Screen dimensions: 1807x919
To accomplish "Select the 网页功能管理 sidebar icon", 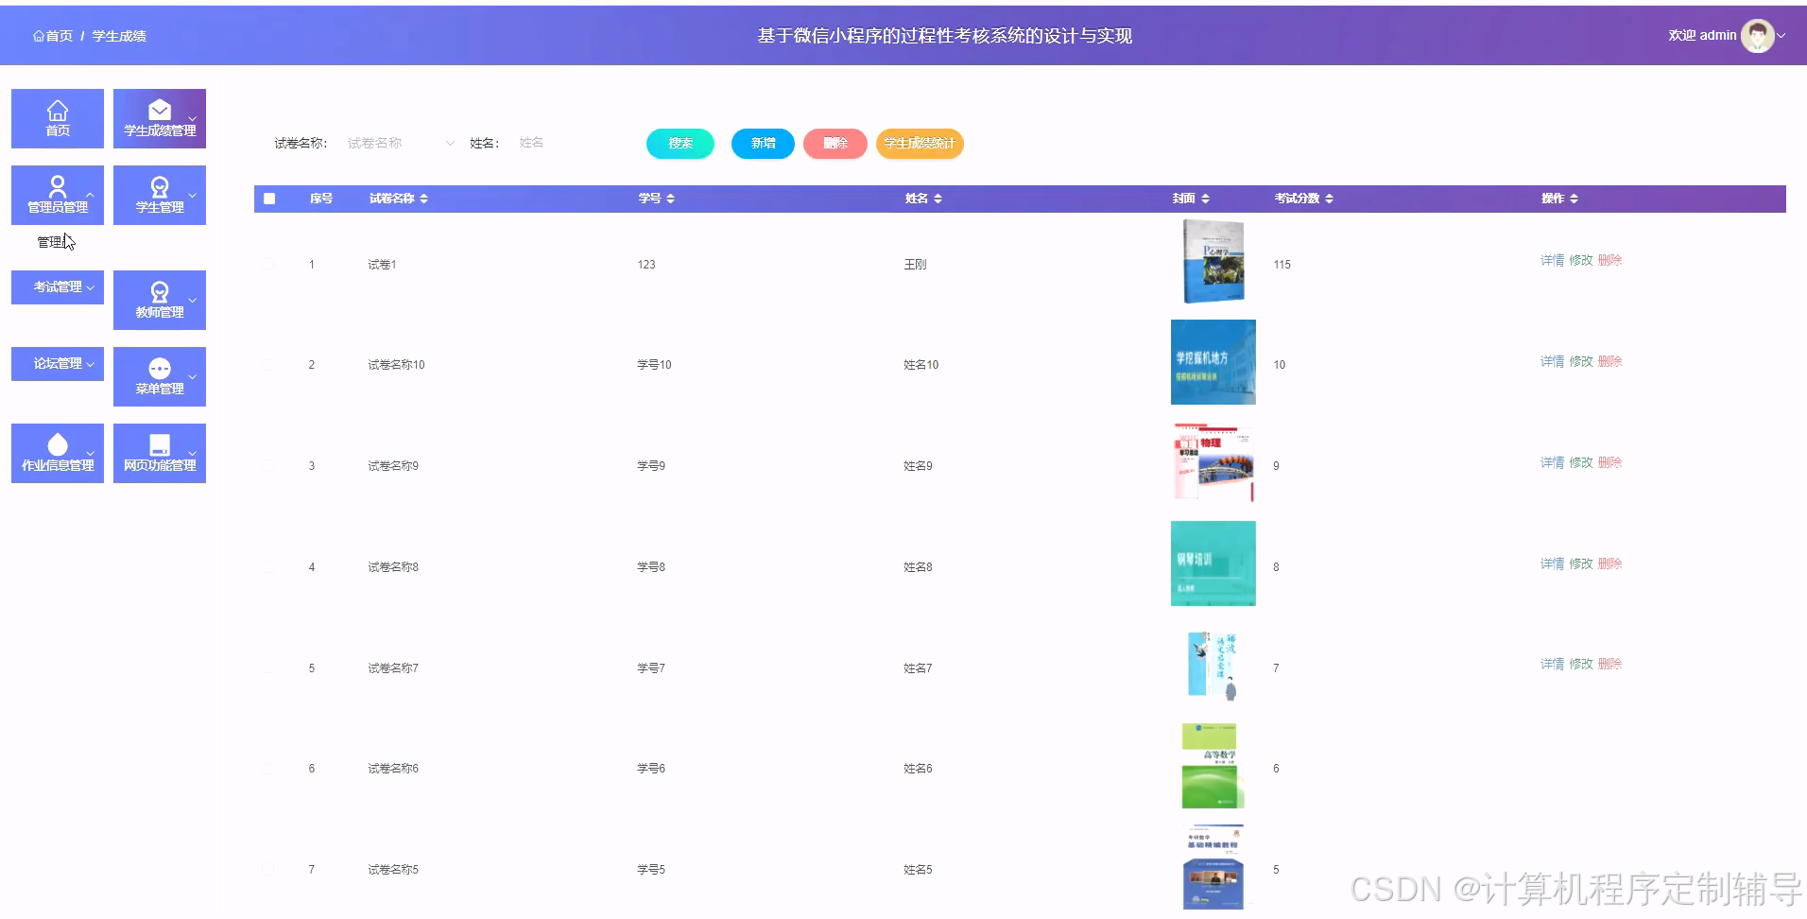I will 159,453.
